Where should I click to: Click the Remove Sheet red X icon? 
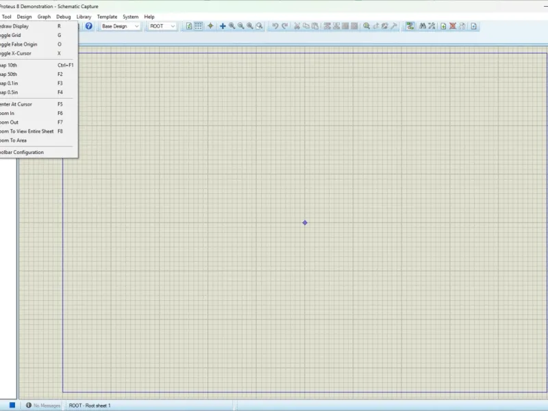(x=453, y=26)
